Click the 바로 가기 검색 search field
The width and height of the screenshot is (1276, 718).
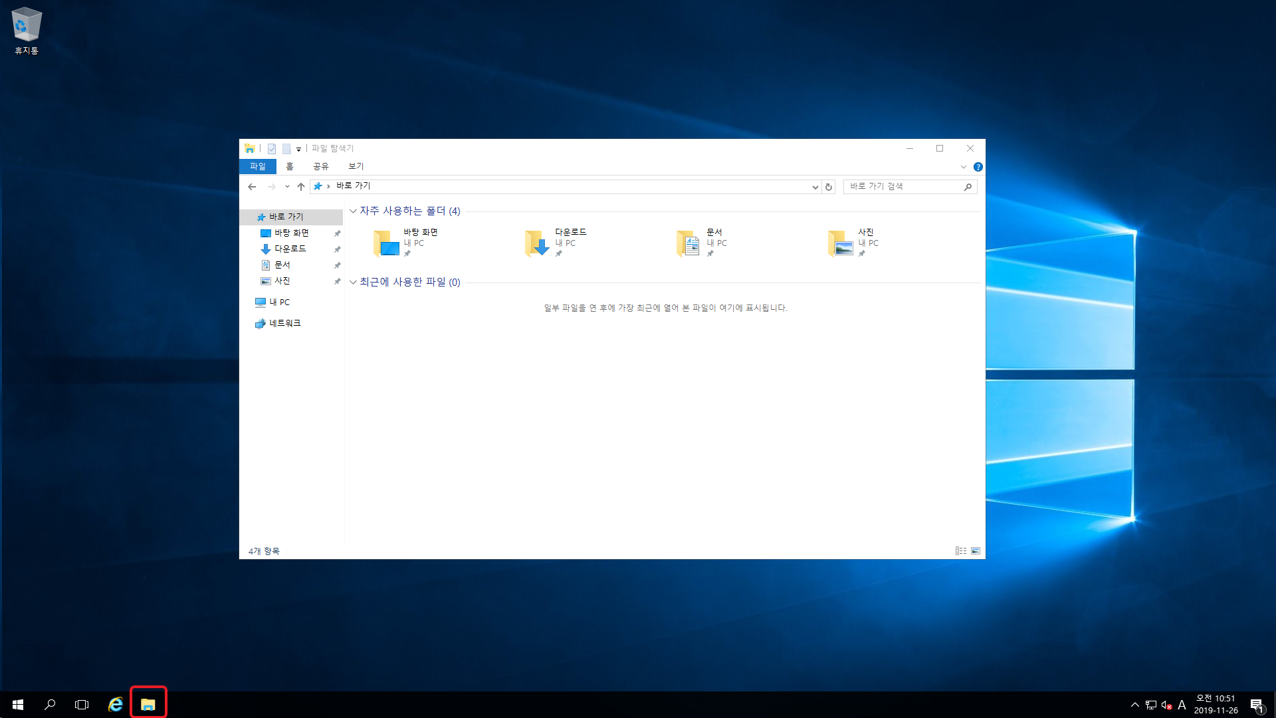[x=910, y=187]
